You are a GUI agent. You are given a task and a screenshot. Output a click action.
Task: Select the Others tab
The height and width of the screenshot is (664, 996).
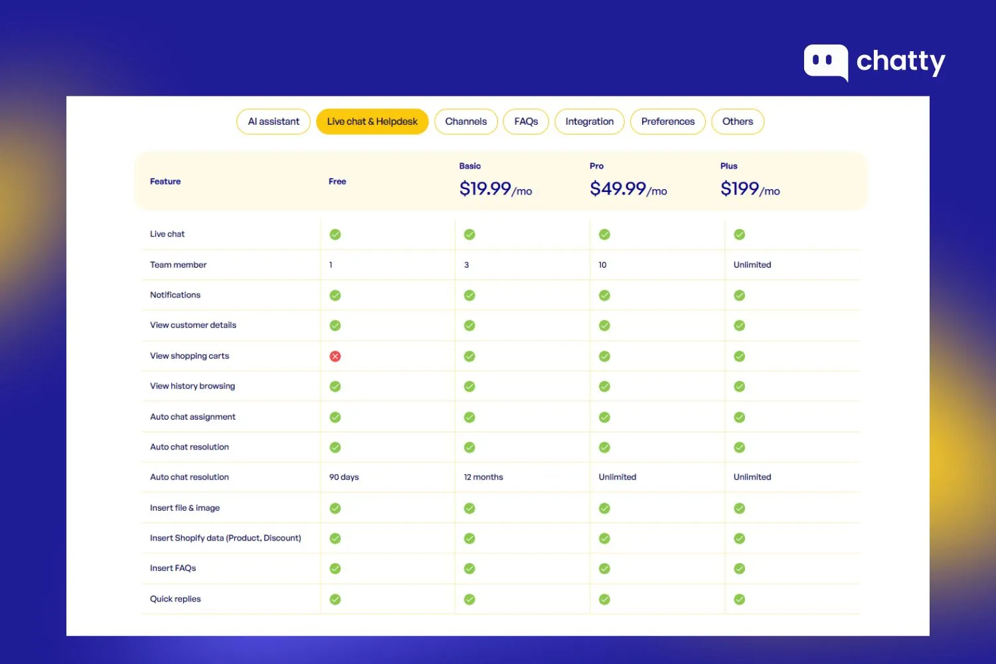[x=738, y=122]
